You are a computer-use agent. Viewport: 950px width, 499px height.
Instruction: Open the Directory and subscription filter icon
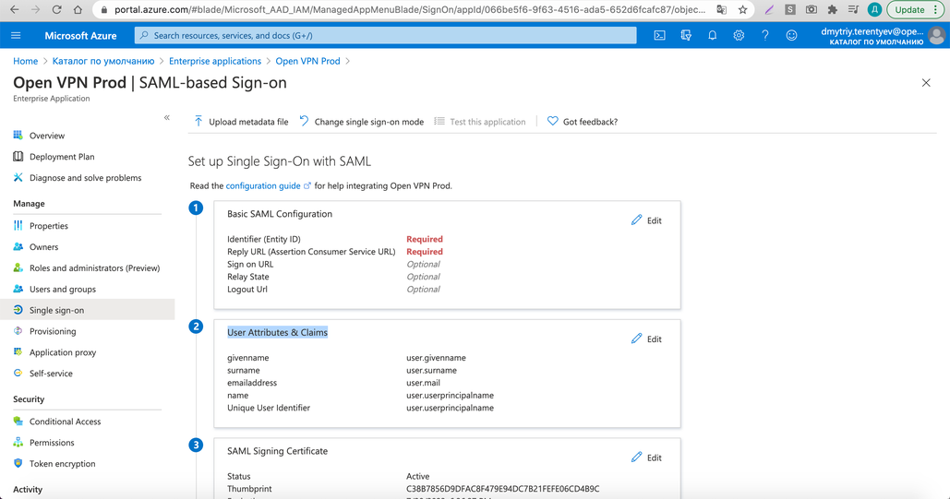tap(686, 36)
